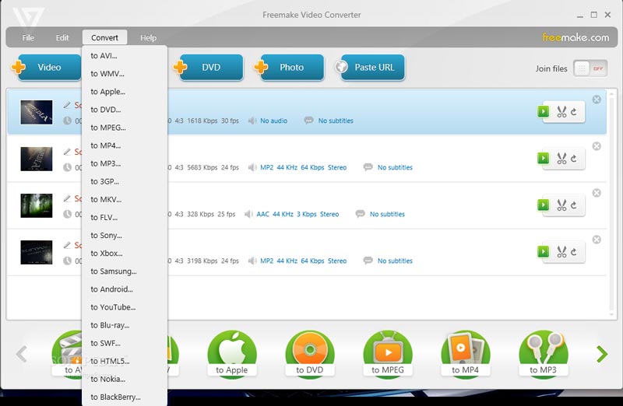
Task: Close the Convert menu tab
Action: pos(105,37)
